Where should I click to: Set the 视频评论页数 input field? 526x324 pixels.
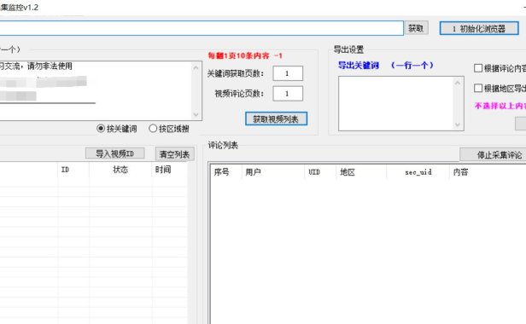(x=288, y=94)
